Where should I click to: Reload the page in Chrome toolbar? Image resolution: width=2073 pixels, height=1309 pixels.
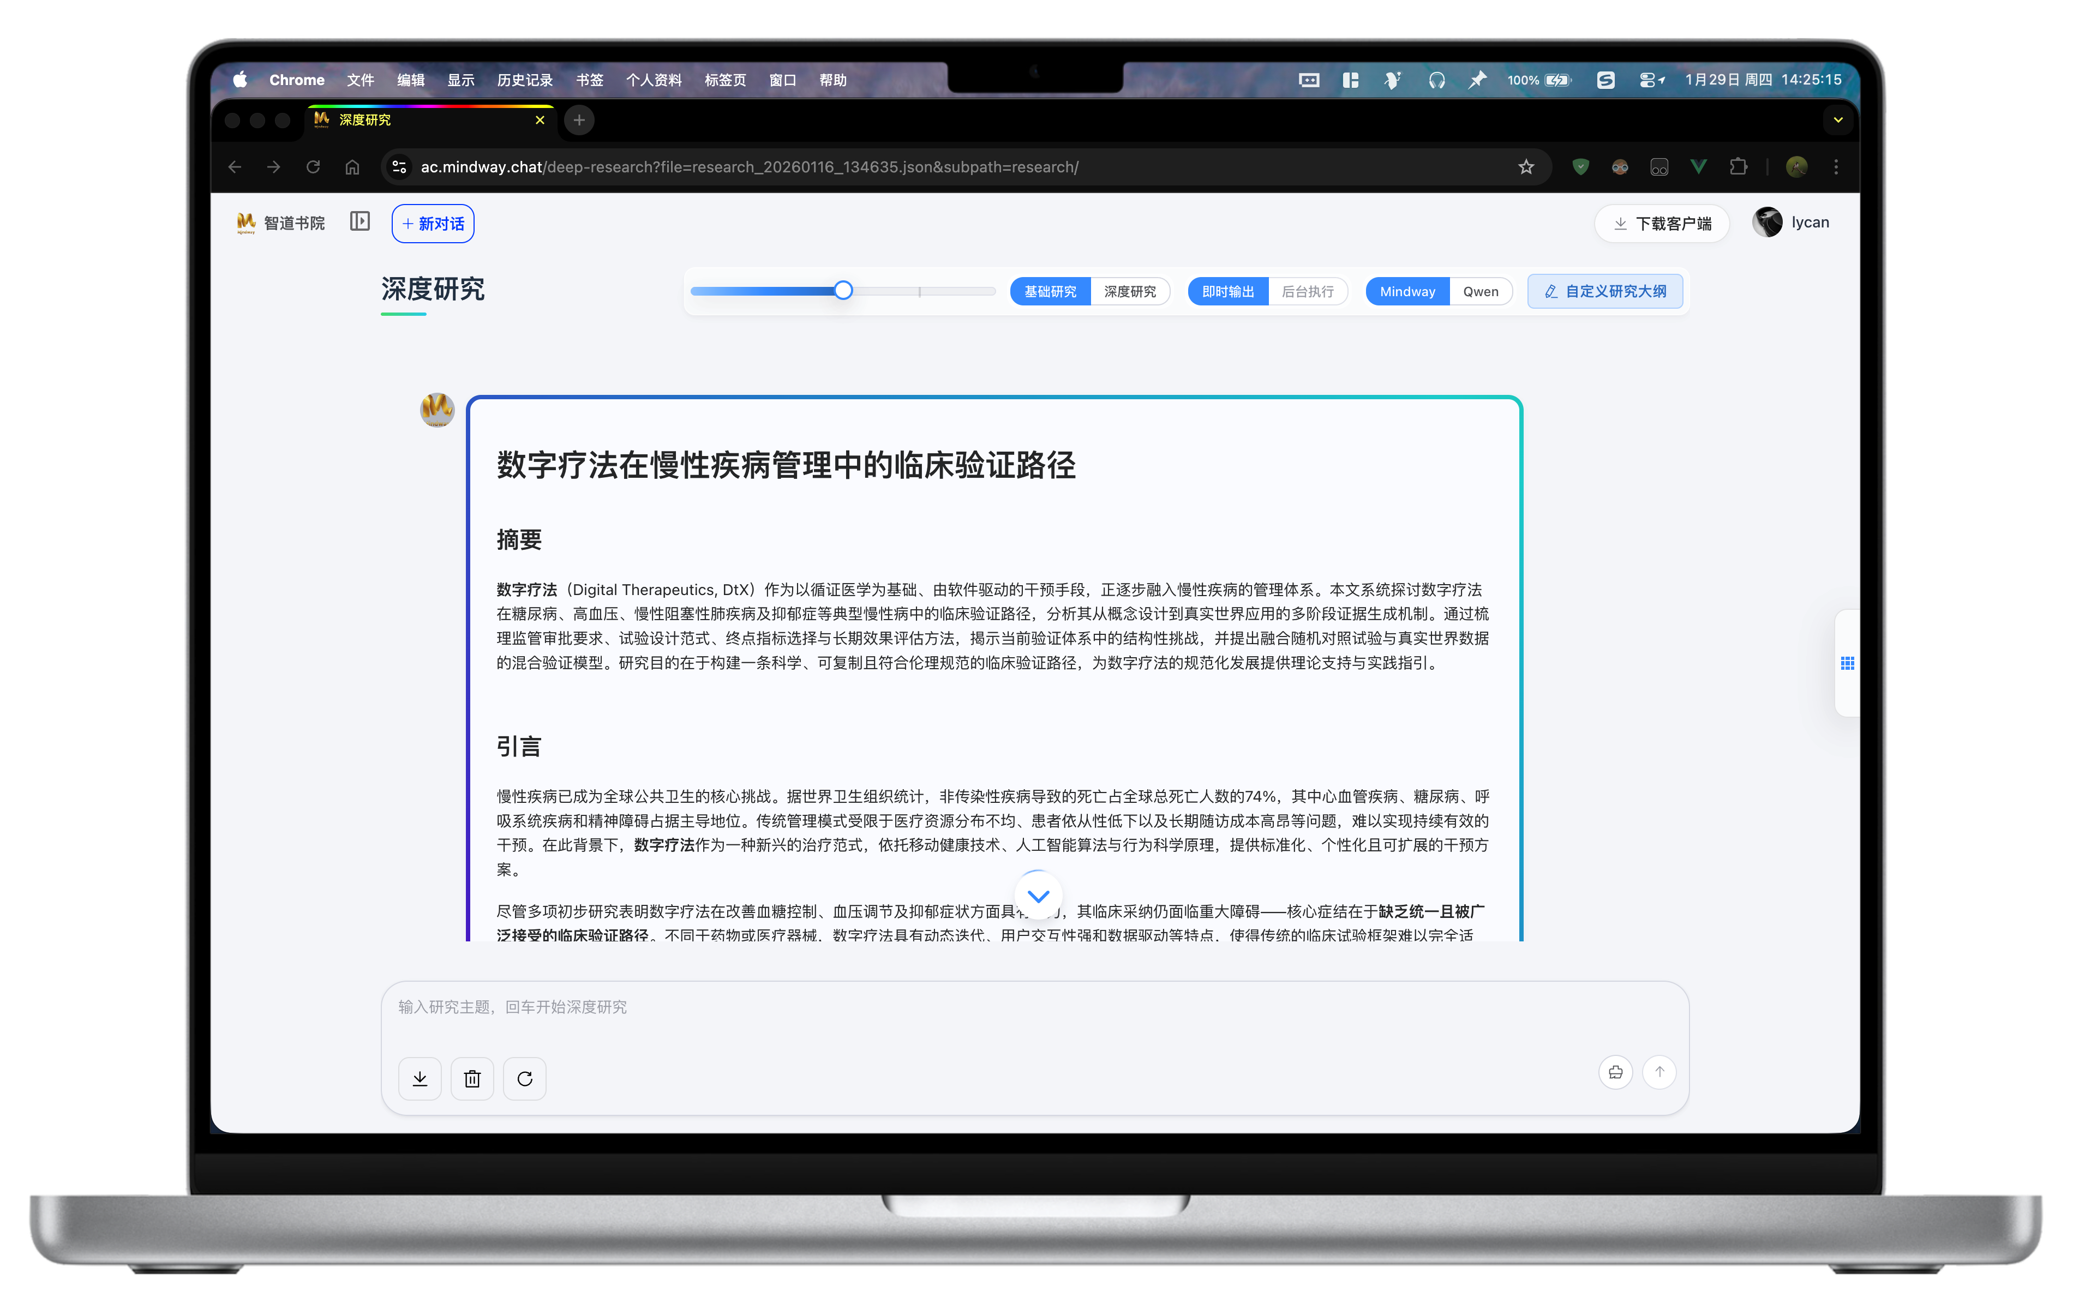tap(313, 167)
